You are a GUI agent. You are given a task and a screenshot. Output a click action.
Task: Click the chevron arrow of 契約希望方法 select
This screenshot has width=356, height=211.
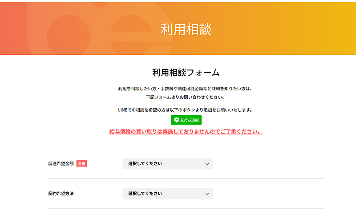pyautogui.click(x=207, y=194)
